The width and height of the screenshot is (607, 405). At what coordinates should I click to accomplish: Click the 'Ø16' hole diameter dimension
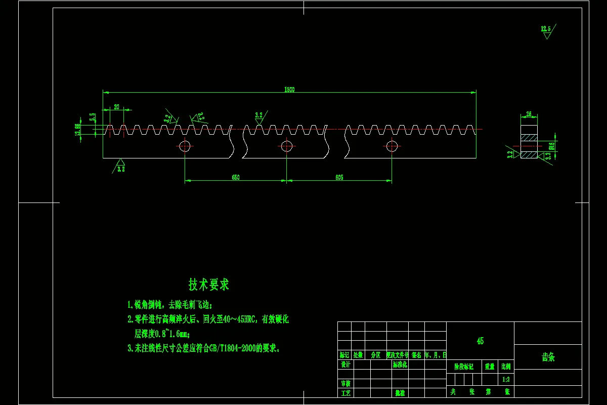coord(552,146)
